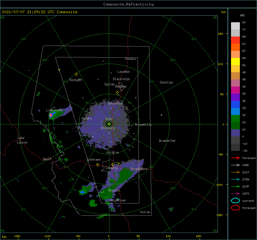Click the Cochrane town label
Image resolution: width=257 pixels, height=240 pixels.
(93, 160)
